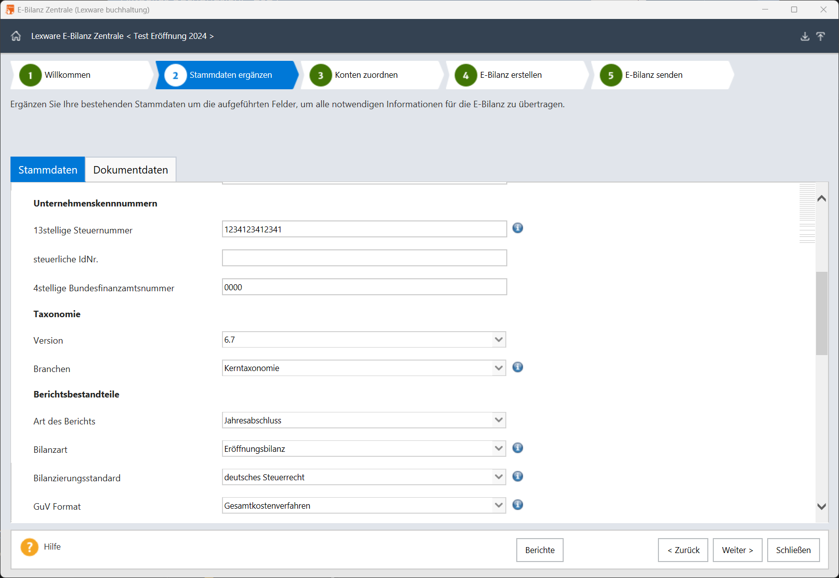Click into the 4stellige Bundesfinanzamtsnummer field
This screenshot has height=578, width=839.
[x=364, y=287]
